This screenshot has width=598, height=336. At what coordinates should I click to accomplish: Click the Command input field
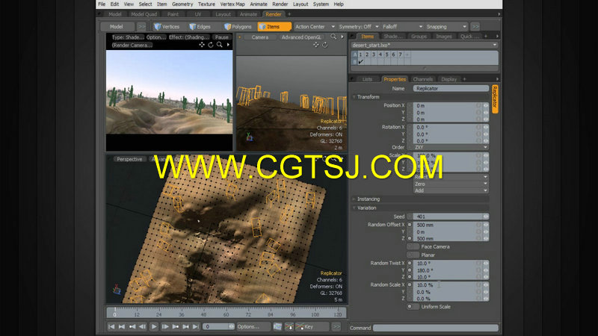[436, 328]
